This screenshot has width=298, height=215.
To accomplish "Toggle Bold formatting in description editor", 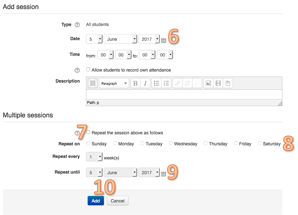I will coord(135,83).
